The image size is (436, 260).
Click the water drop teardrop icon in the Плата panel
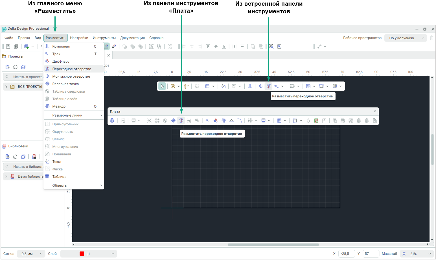pos(308,121)
